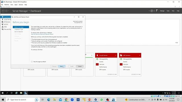Image resolution: width=182 pixels, height=102 pixels.
Task: Open Start the Remove Roles and Features Wizard link
Action: pyautogui.click(x=42, y=34)
